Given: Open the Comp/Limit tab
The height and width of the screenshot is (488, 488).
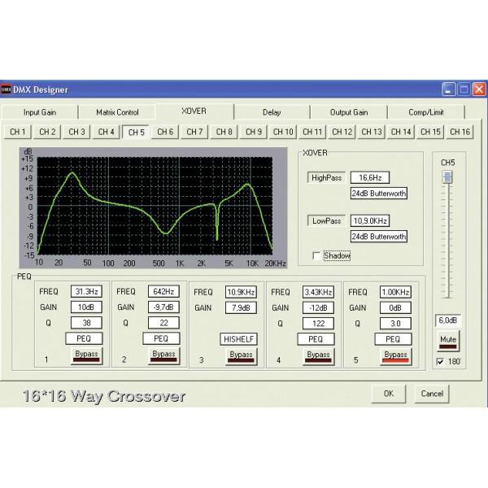Looking at the screenshot, I should (x=425, y=112).
